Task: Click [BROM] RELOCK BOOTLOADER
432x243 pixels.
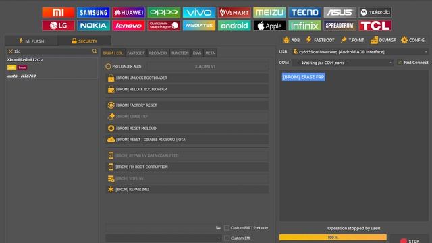Action: coord(187,89)
